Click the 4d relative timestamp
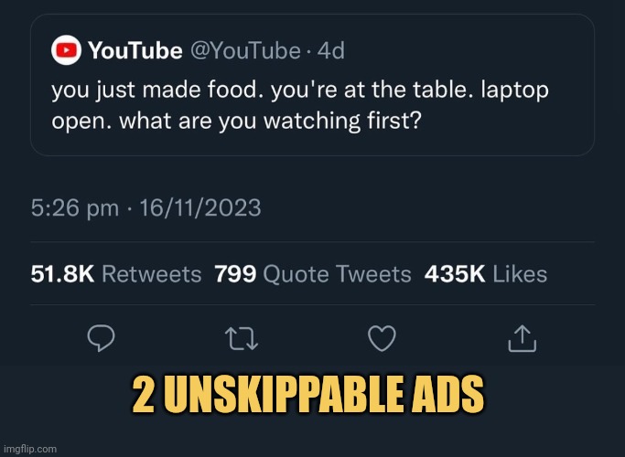Viewport: 625px width, 457px height. pyautogui.click(x=331, y=50)
